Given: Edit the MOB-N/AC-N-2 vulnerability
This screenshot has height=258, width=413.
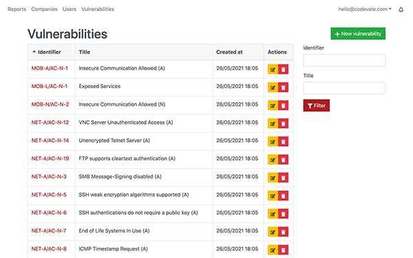Looking at the screenshot, I should point(273,105).
